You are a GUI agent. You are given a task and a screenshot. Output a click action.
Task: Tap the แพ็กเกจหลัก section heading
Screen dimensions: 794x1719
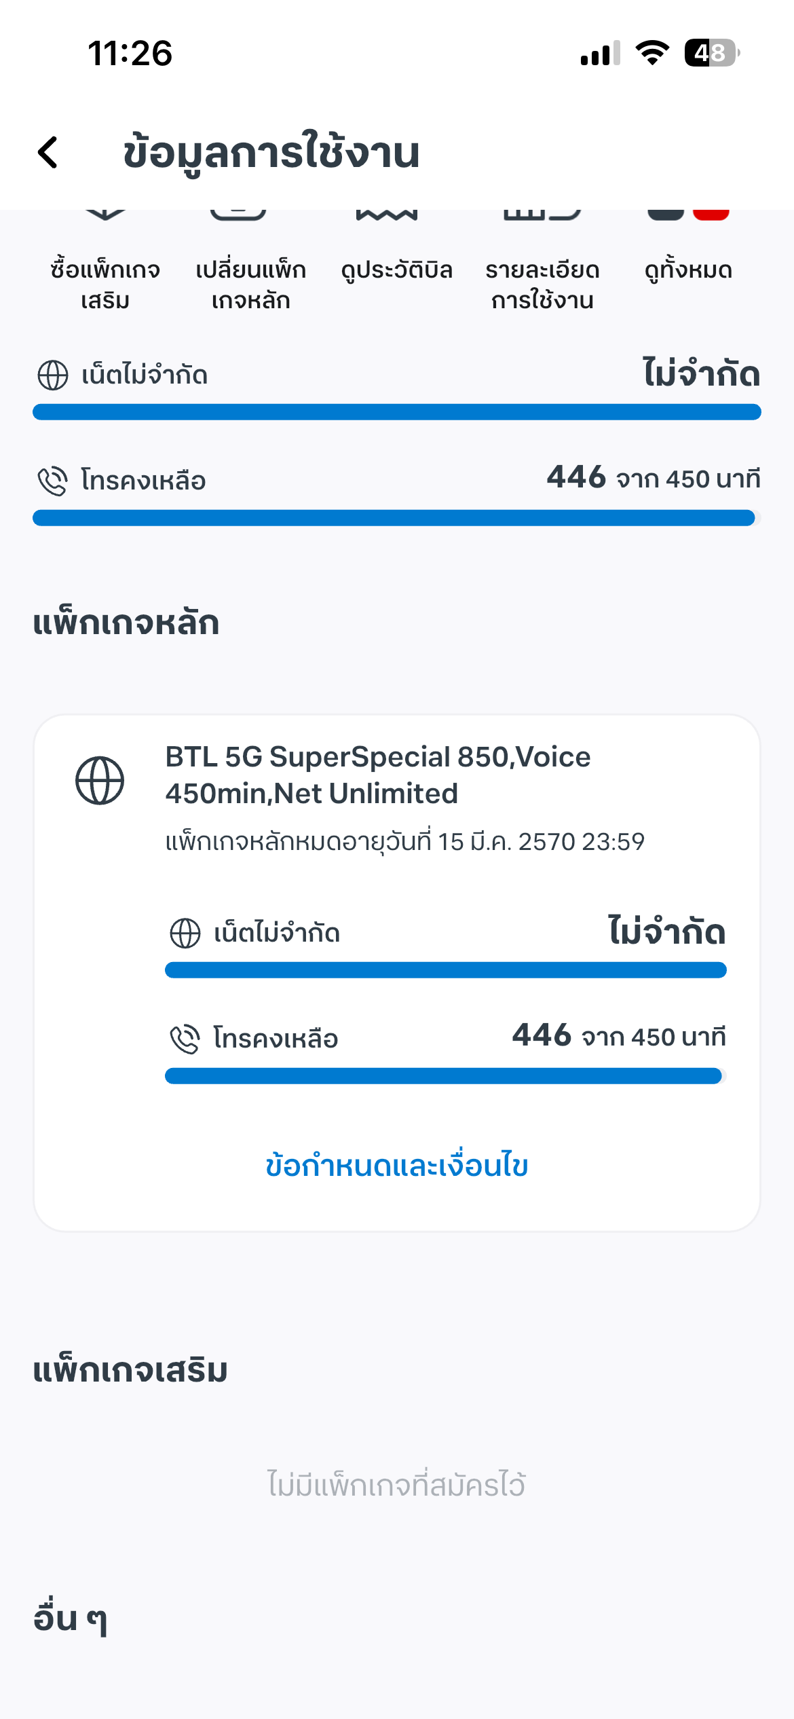tap(126, 623)
